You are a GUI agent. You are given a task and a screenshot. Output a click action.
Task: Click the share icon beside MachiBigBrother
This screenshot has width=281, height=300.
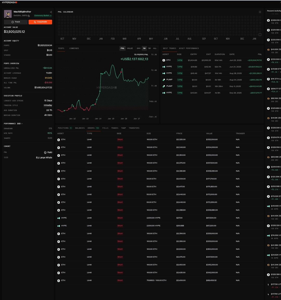(x=51, y=12)
